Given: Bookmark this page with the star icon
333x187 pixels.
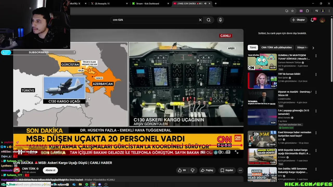Looking at the screenshot, I should (292, 11).
